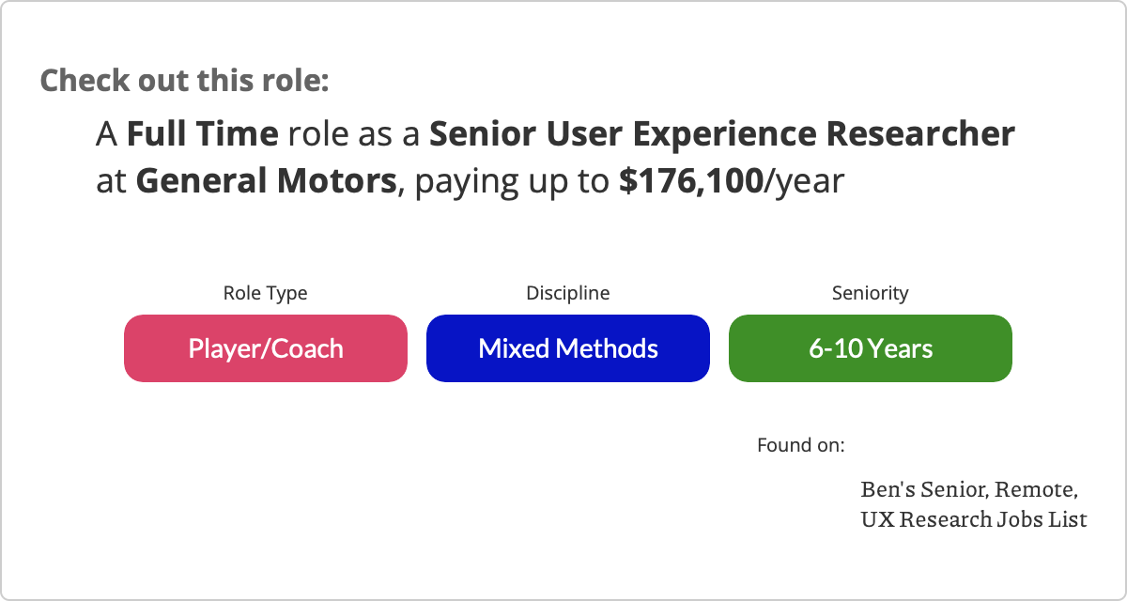
Task: Click the '/year' text after the salary
Action: click(804, 180)
